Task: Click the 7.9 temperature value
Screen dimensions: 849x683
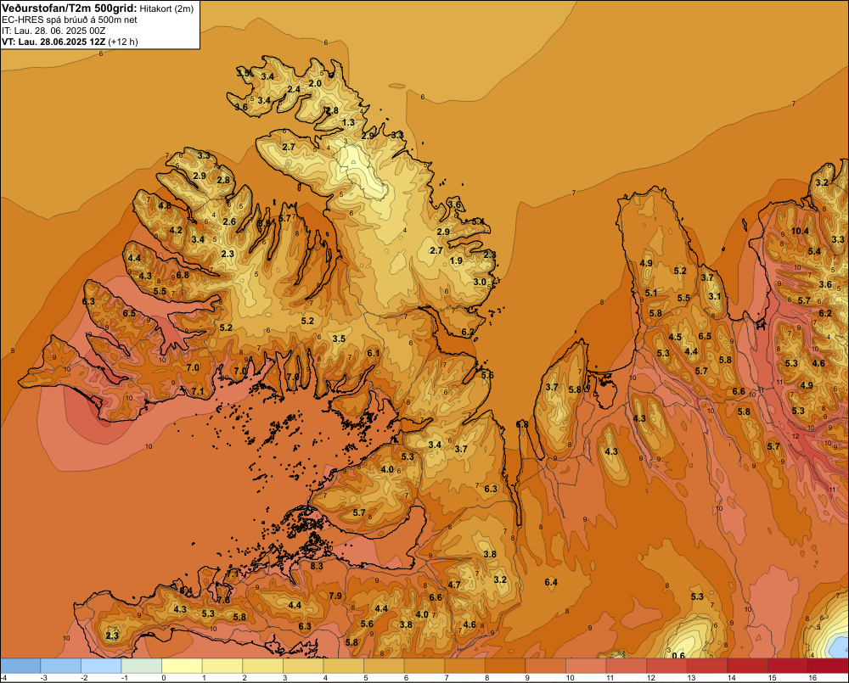Action: point(335,596)
